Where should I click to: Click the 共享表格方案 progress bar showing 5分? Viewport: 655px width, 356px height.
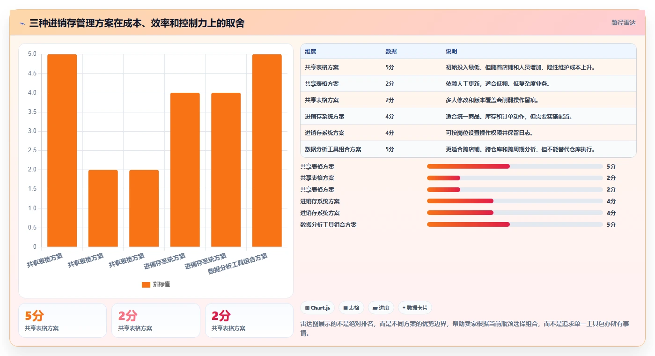pyautogui.click(x=515, y=166)
